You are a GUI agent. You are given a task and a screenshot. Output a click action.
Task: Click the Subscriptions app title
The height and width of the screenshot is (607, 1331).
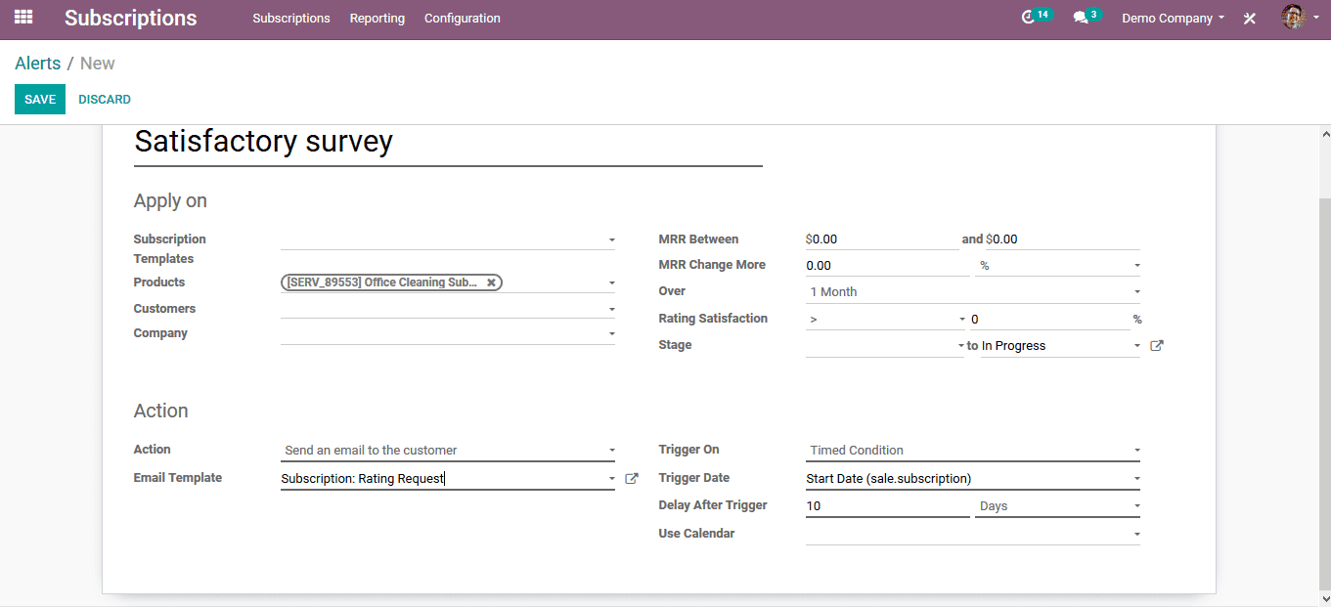[131, 19]
